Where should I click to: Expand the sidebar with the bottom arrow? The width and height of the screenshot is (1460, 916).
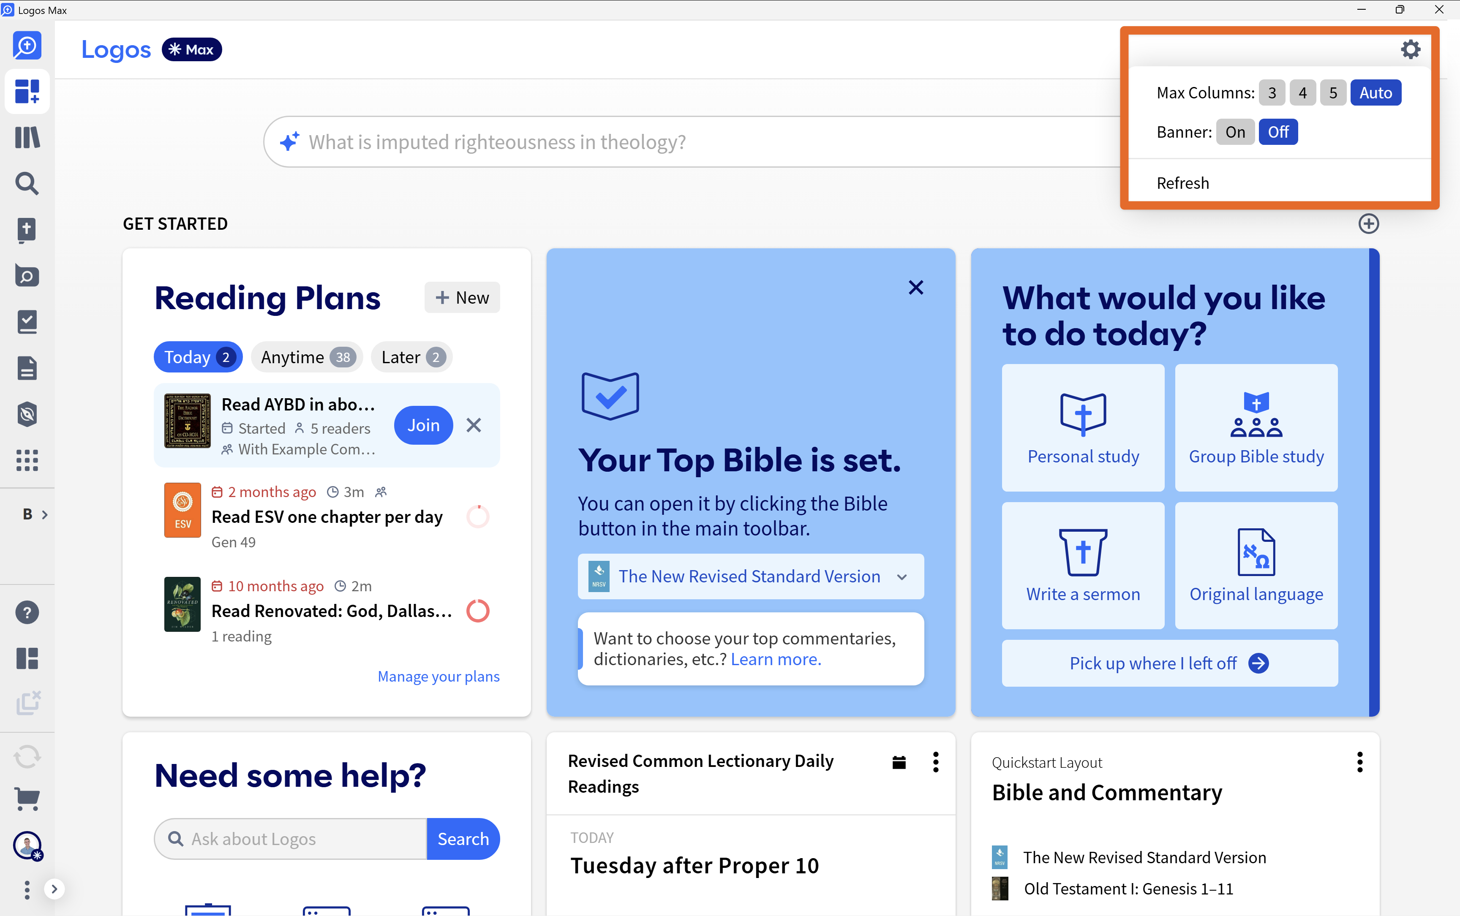tap(54, 889)
